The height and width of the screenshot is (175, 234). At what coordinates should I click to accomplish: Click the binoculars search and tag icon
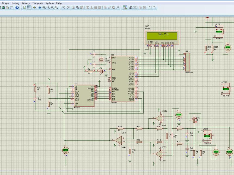131,8
